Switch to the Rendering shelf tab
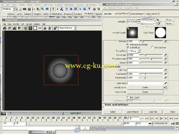The width and height of the screenshot is (179, 134). click(88, 14)
